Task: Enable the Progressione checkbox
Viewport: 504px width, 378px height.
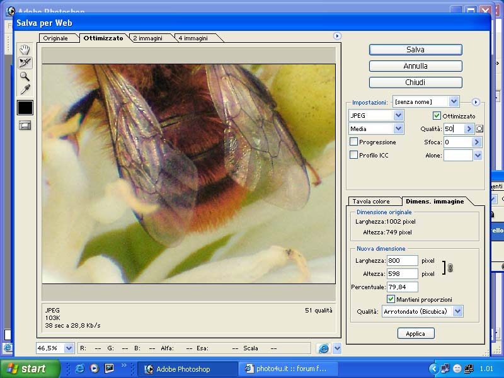Action: [353, 142]
